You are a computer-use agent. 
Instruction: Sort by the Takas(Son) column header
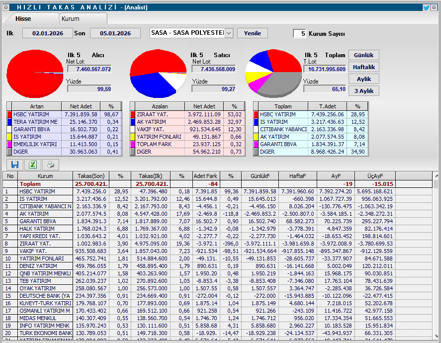[x=91, y=176]
